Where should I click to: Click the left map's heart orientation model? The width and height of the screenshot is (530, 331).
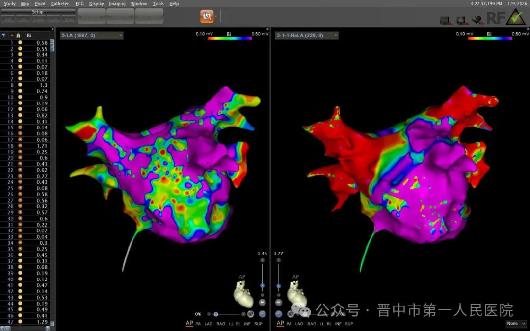(243, 295)
